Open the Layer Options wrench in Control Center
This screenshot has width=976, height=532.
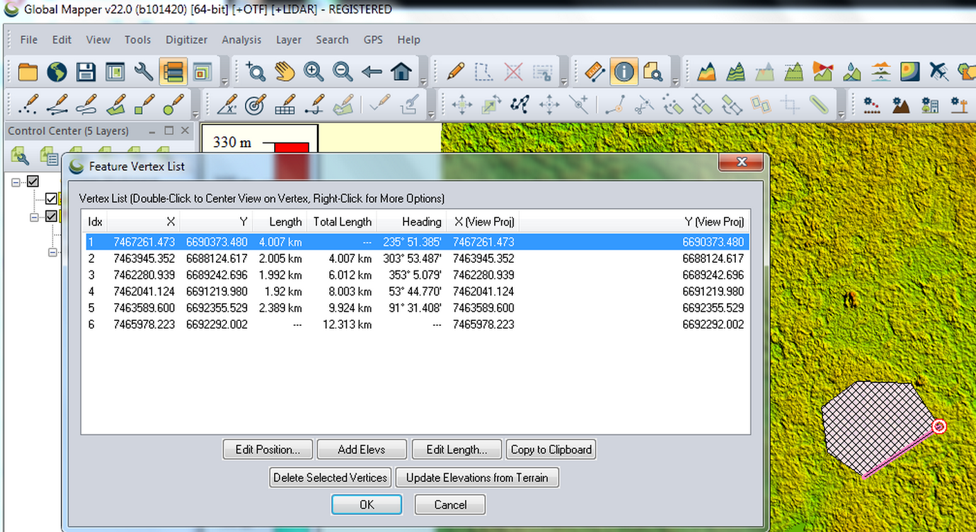21,157
